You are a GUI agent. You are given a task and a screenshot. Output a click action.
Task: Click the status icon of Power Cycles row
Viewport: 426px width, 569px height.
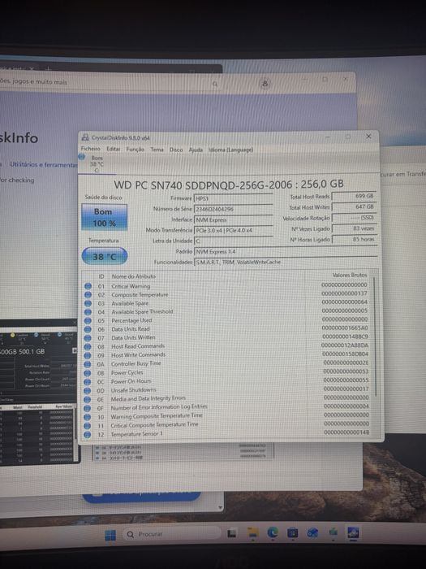(88, 373)
